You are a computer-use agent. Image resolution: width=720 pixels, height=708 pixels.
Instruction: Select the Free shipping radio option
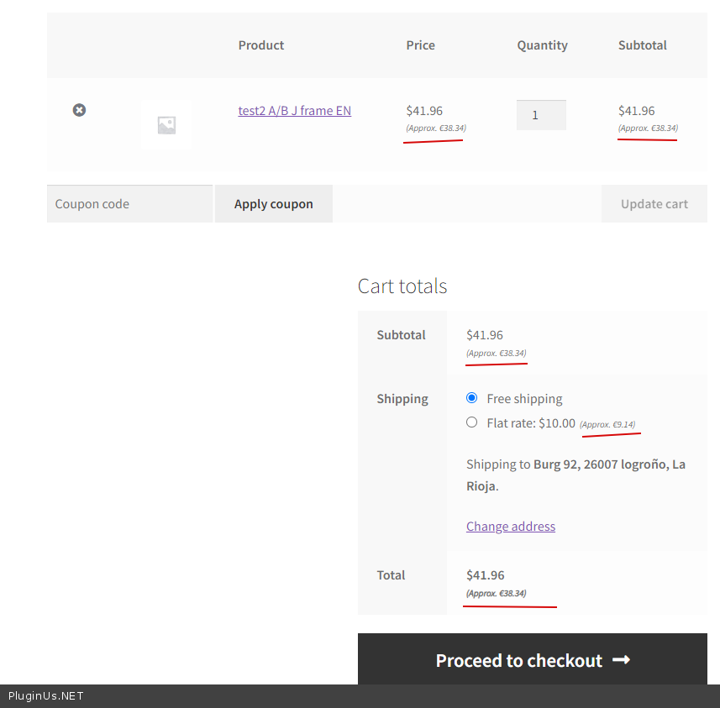pyautogui.click(x=471, y=398)
